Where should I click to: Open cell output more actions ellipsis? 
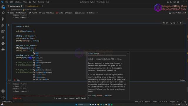9,84
